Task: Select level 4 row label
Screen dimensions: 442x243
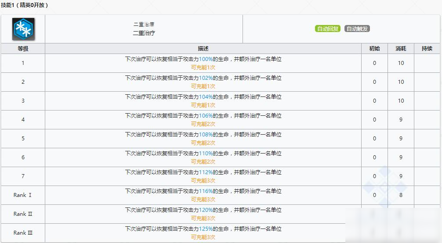Action: pyautogui.click(x=23, y=120)
